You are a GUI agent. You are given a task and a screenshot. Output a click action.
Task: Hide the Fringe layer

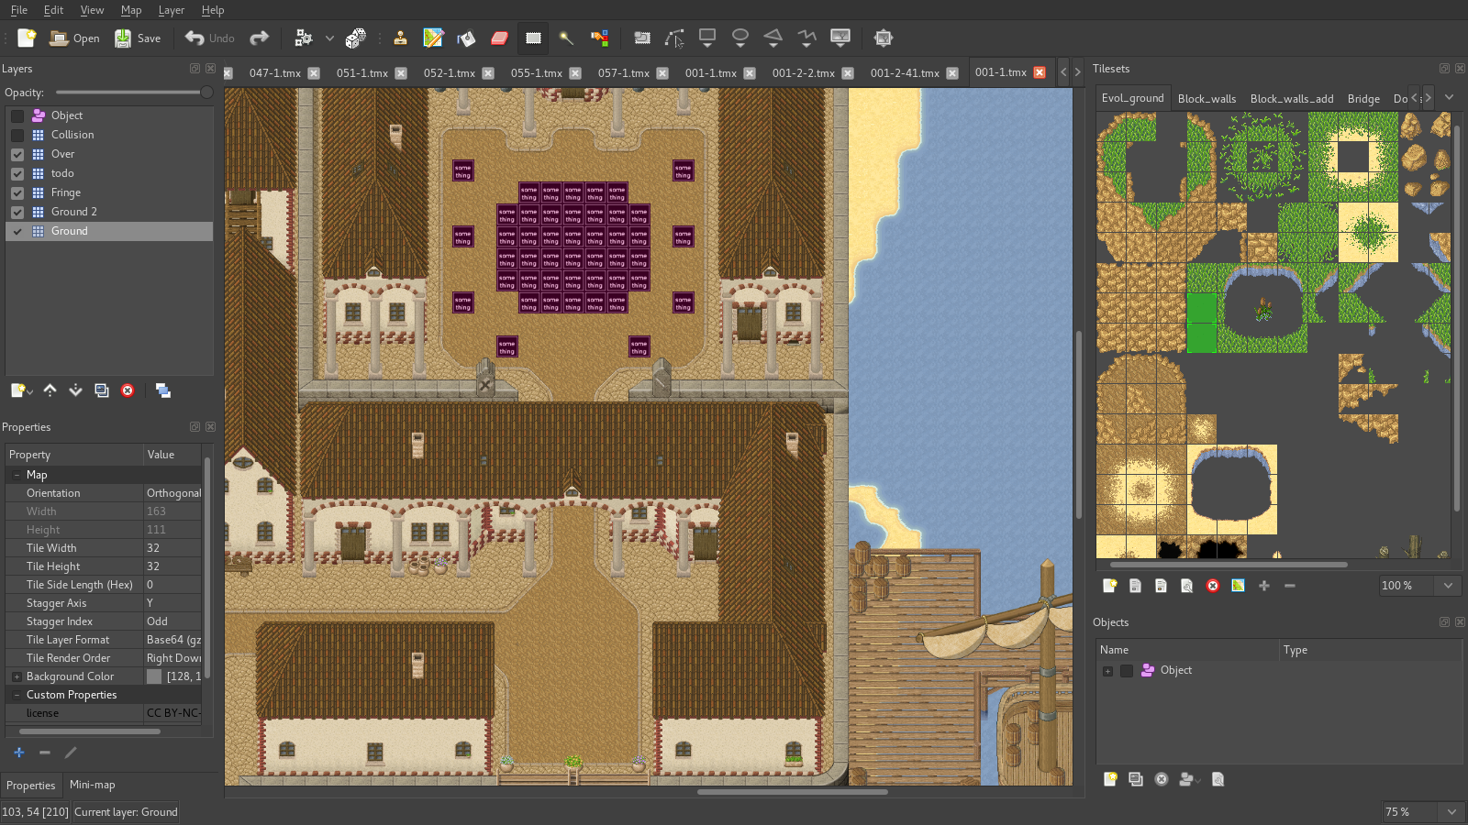click(17, 192)
